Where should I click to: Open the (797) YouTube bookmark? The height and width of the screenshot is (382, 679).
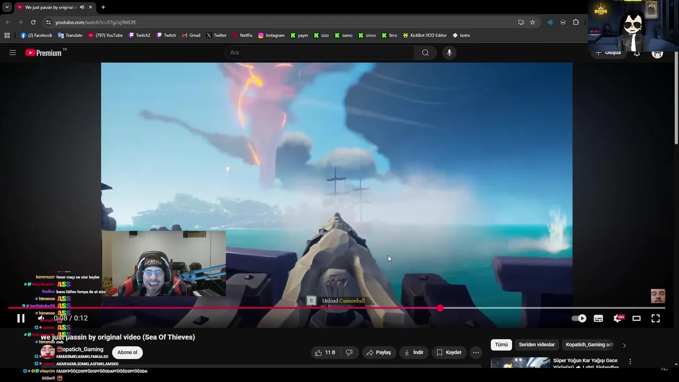tap(105, 36)
